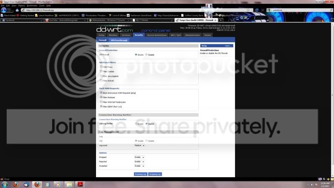334x188 pixels.
Task: Check the Filter Proxy checkbox
Action: 101,67
